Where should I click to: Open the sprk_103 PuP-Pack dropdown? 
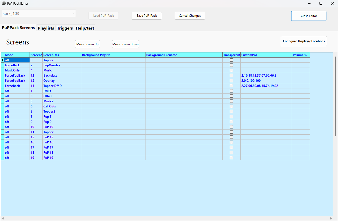click(x=73, y=13)
